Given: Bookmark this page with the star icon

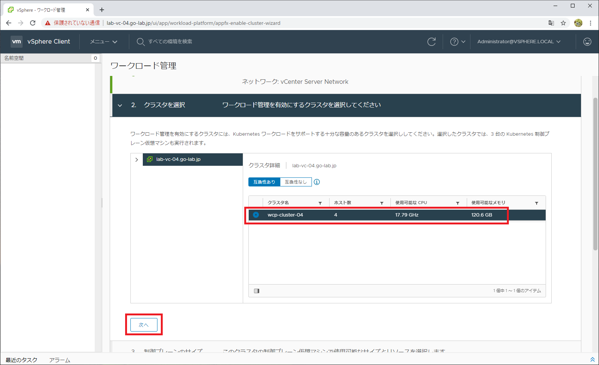Looking at the screenshot, I should (563, 23).
